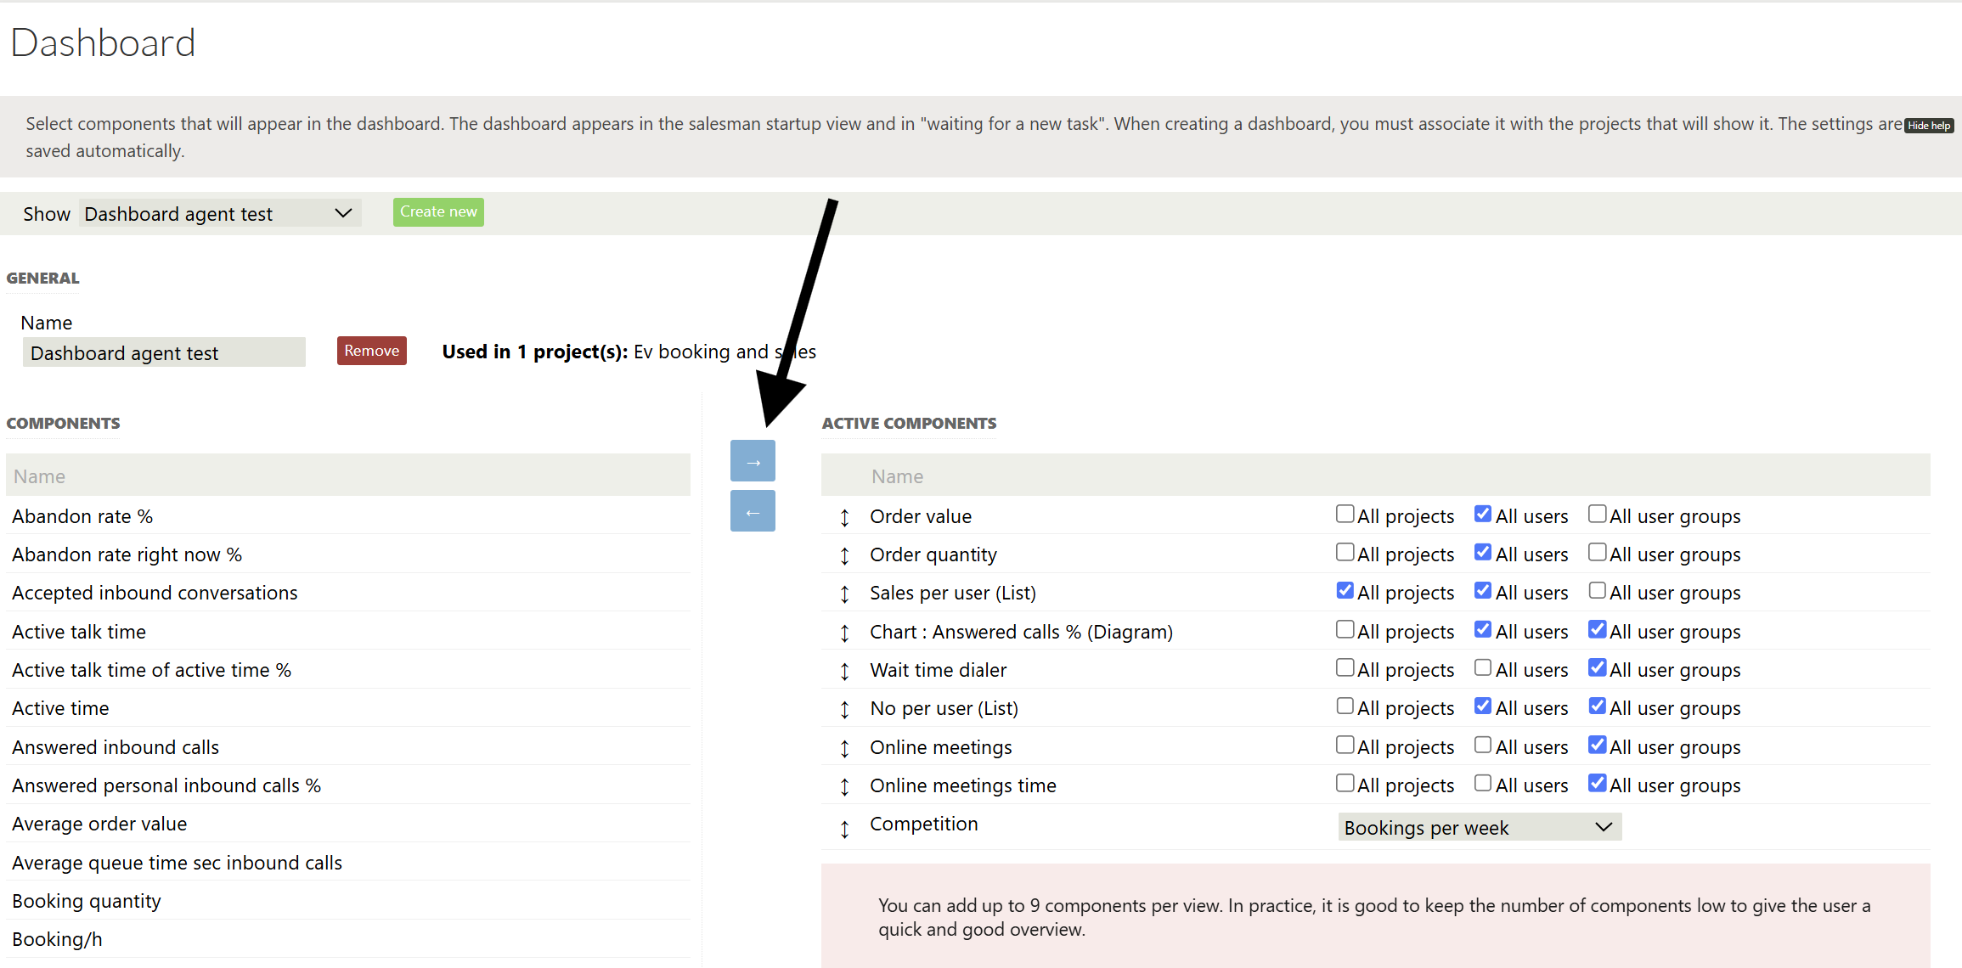This screenshot has width=1962, height=968.
Task: Click reorder handle for Online meetings
Action: (844, 748)
